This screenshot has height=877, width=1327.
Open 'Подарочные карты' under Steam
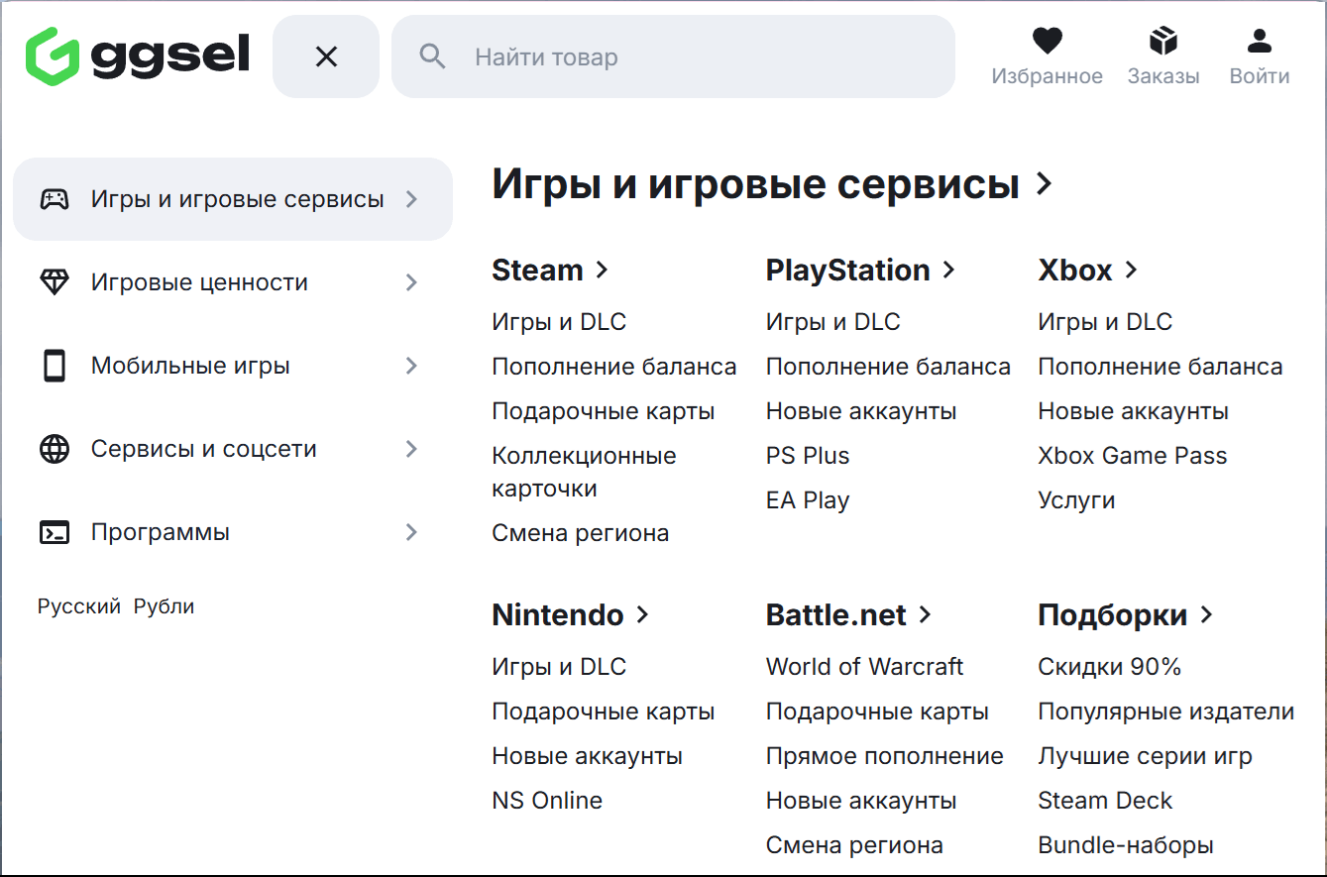(x=604, y=411)
